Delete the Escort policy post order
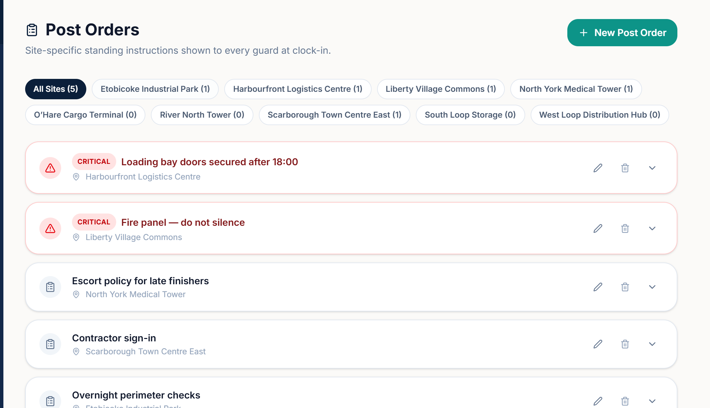Screen dimensions: 710x408 [625, 287]
